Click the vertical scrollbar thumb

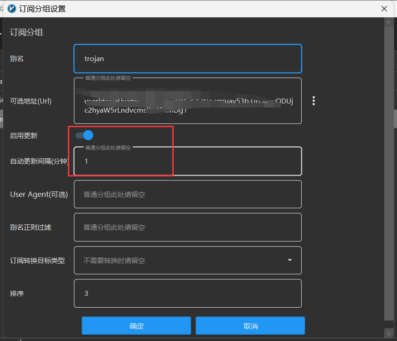[389, 173]
